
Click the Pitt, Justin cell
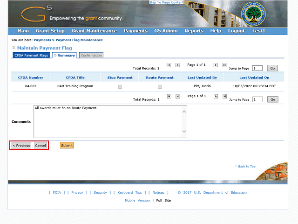coord(202,86)
